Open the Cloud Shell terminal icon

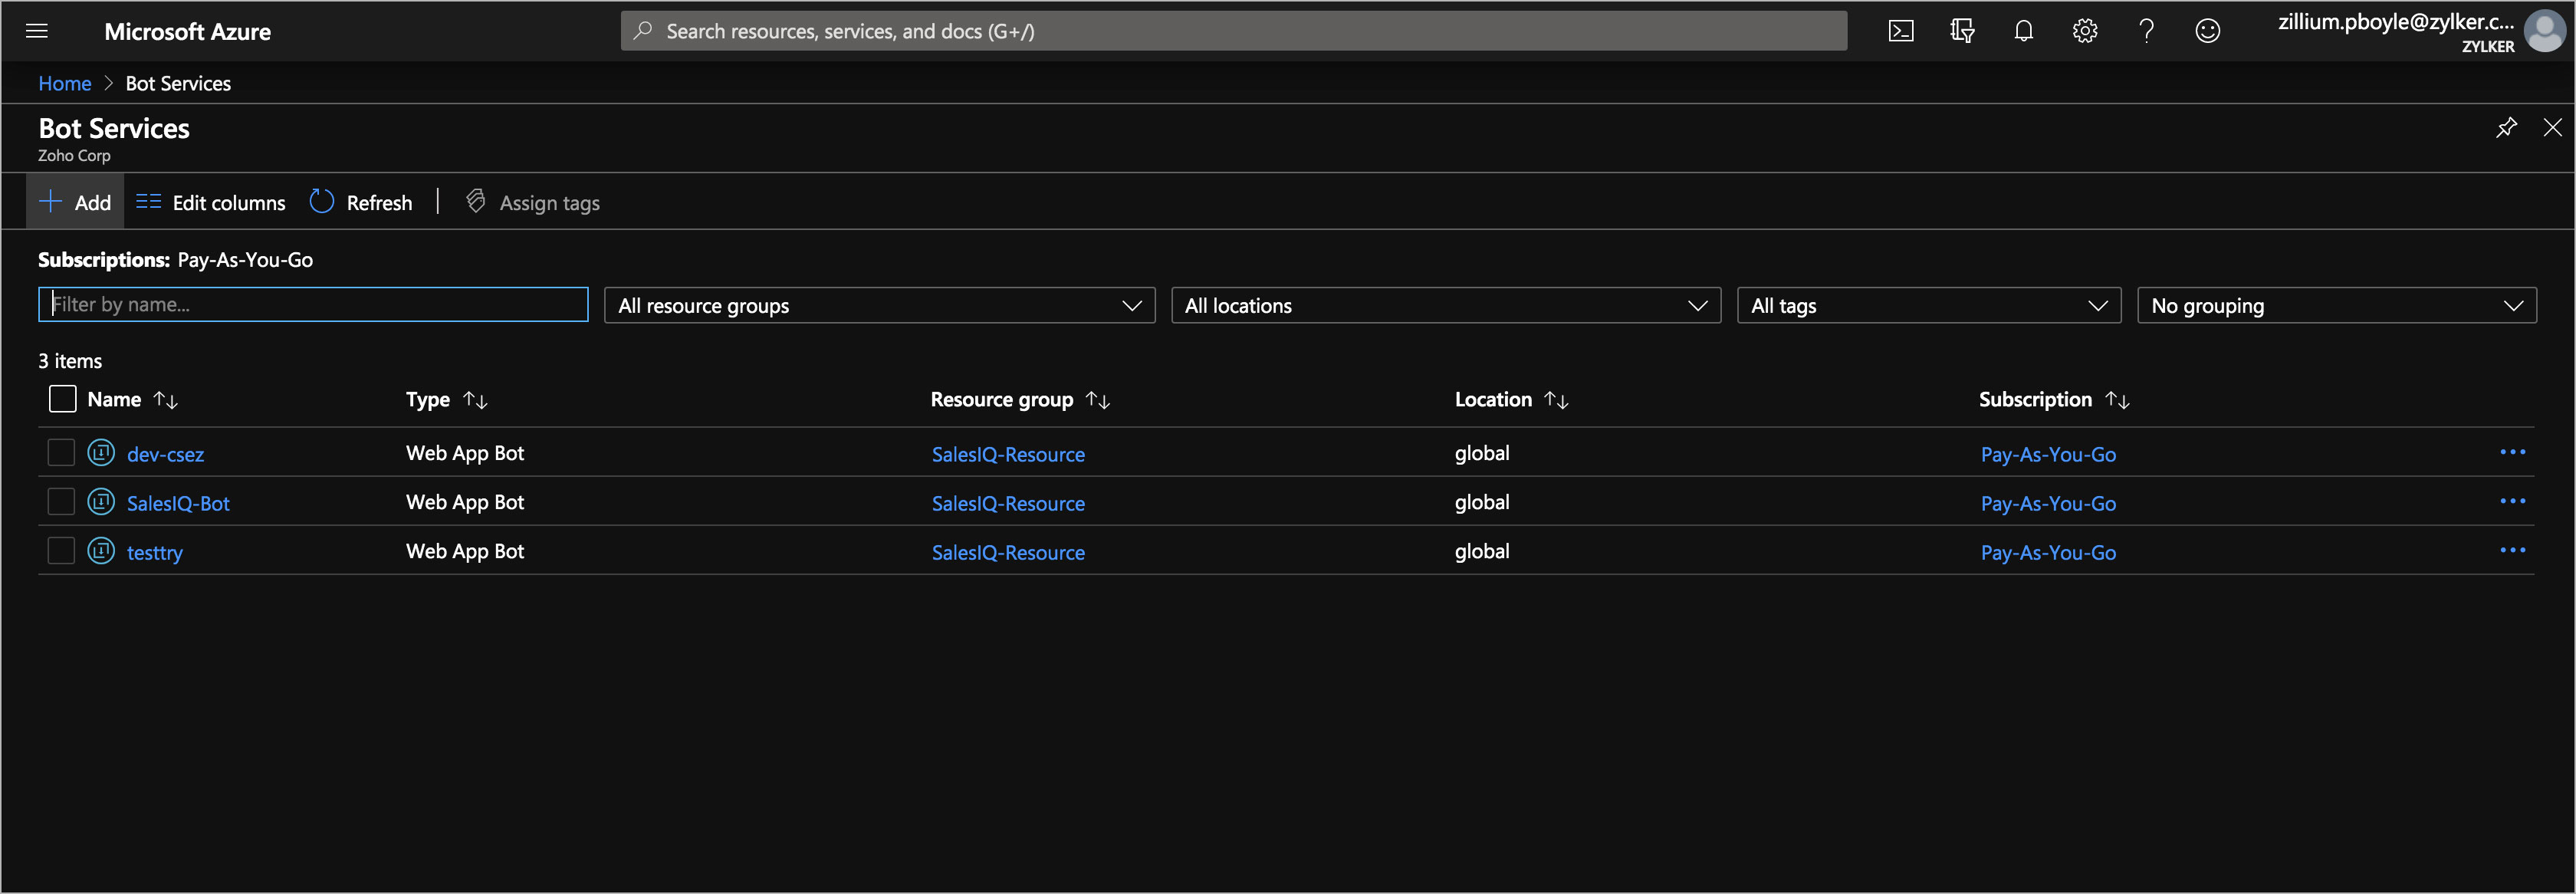(x=1900, y=31)
